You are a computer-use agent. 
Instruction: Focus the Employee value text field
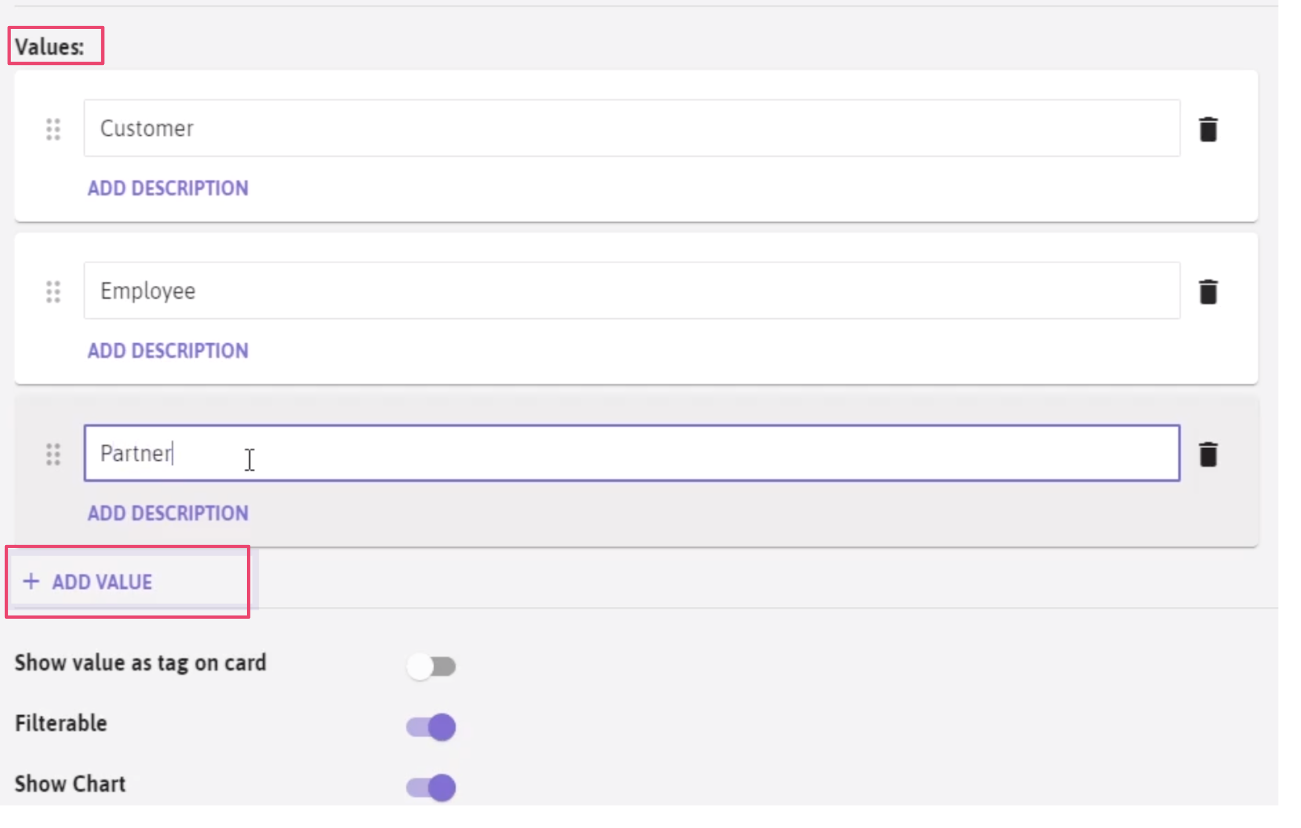point(632,290)
